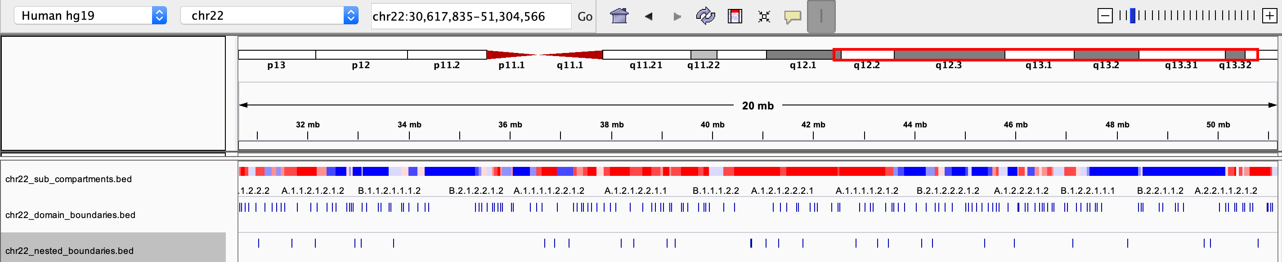Click the yellow speech bubble popup icon

(x=792, y=16)
